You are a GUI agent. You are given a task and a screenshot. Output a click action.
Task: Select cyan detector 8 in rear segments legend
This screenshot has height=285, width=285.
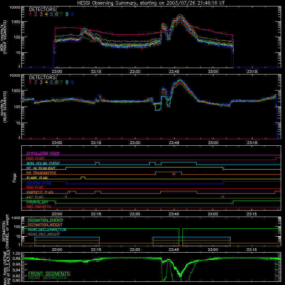click(67, 82)
